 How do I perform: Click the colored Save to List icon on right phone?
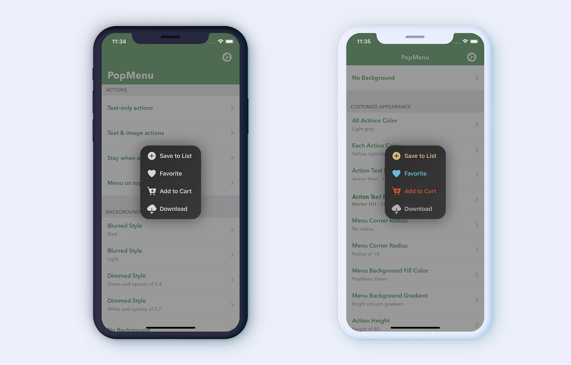[x=396, y=155]
